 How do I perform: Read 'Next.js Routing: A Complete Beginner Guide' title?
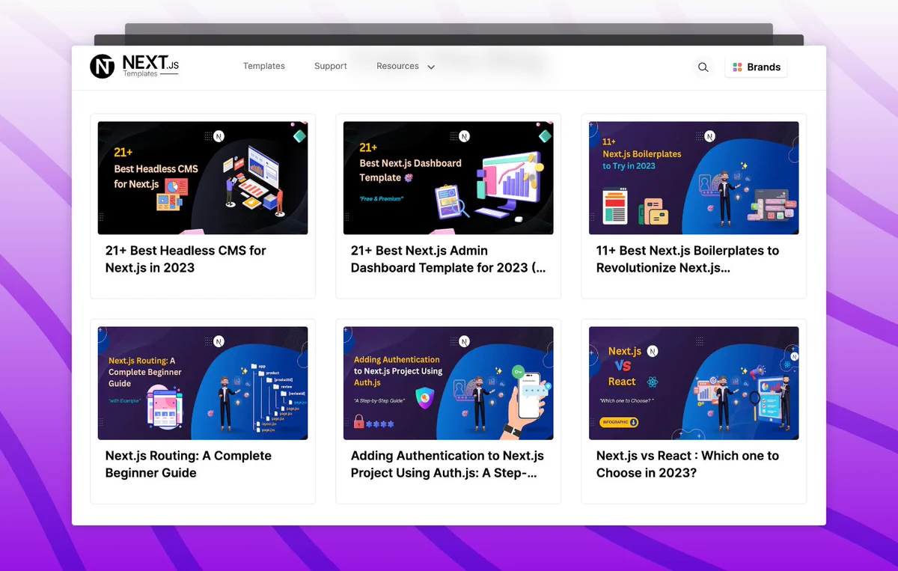[x=189, y=464]
